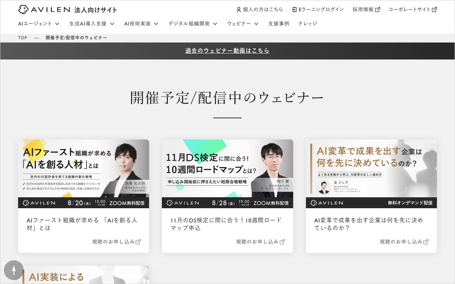The height and width of the screenshot is (284, 455).
Task: Expand the デジタル組織開発 menu chevron
Action: [x=215, y=24]
